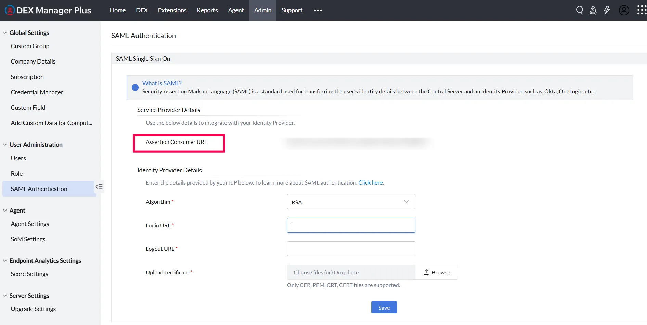Focus the Login URL input field

coord(351,225)
